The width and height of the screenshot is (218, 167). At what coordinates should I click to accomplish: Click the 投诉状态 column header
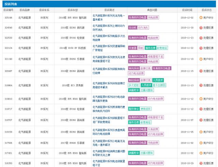point(207,10)
